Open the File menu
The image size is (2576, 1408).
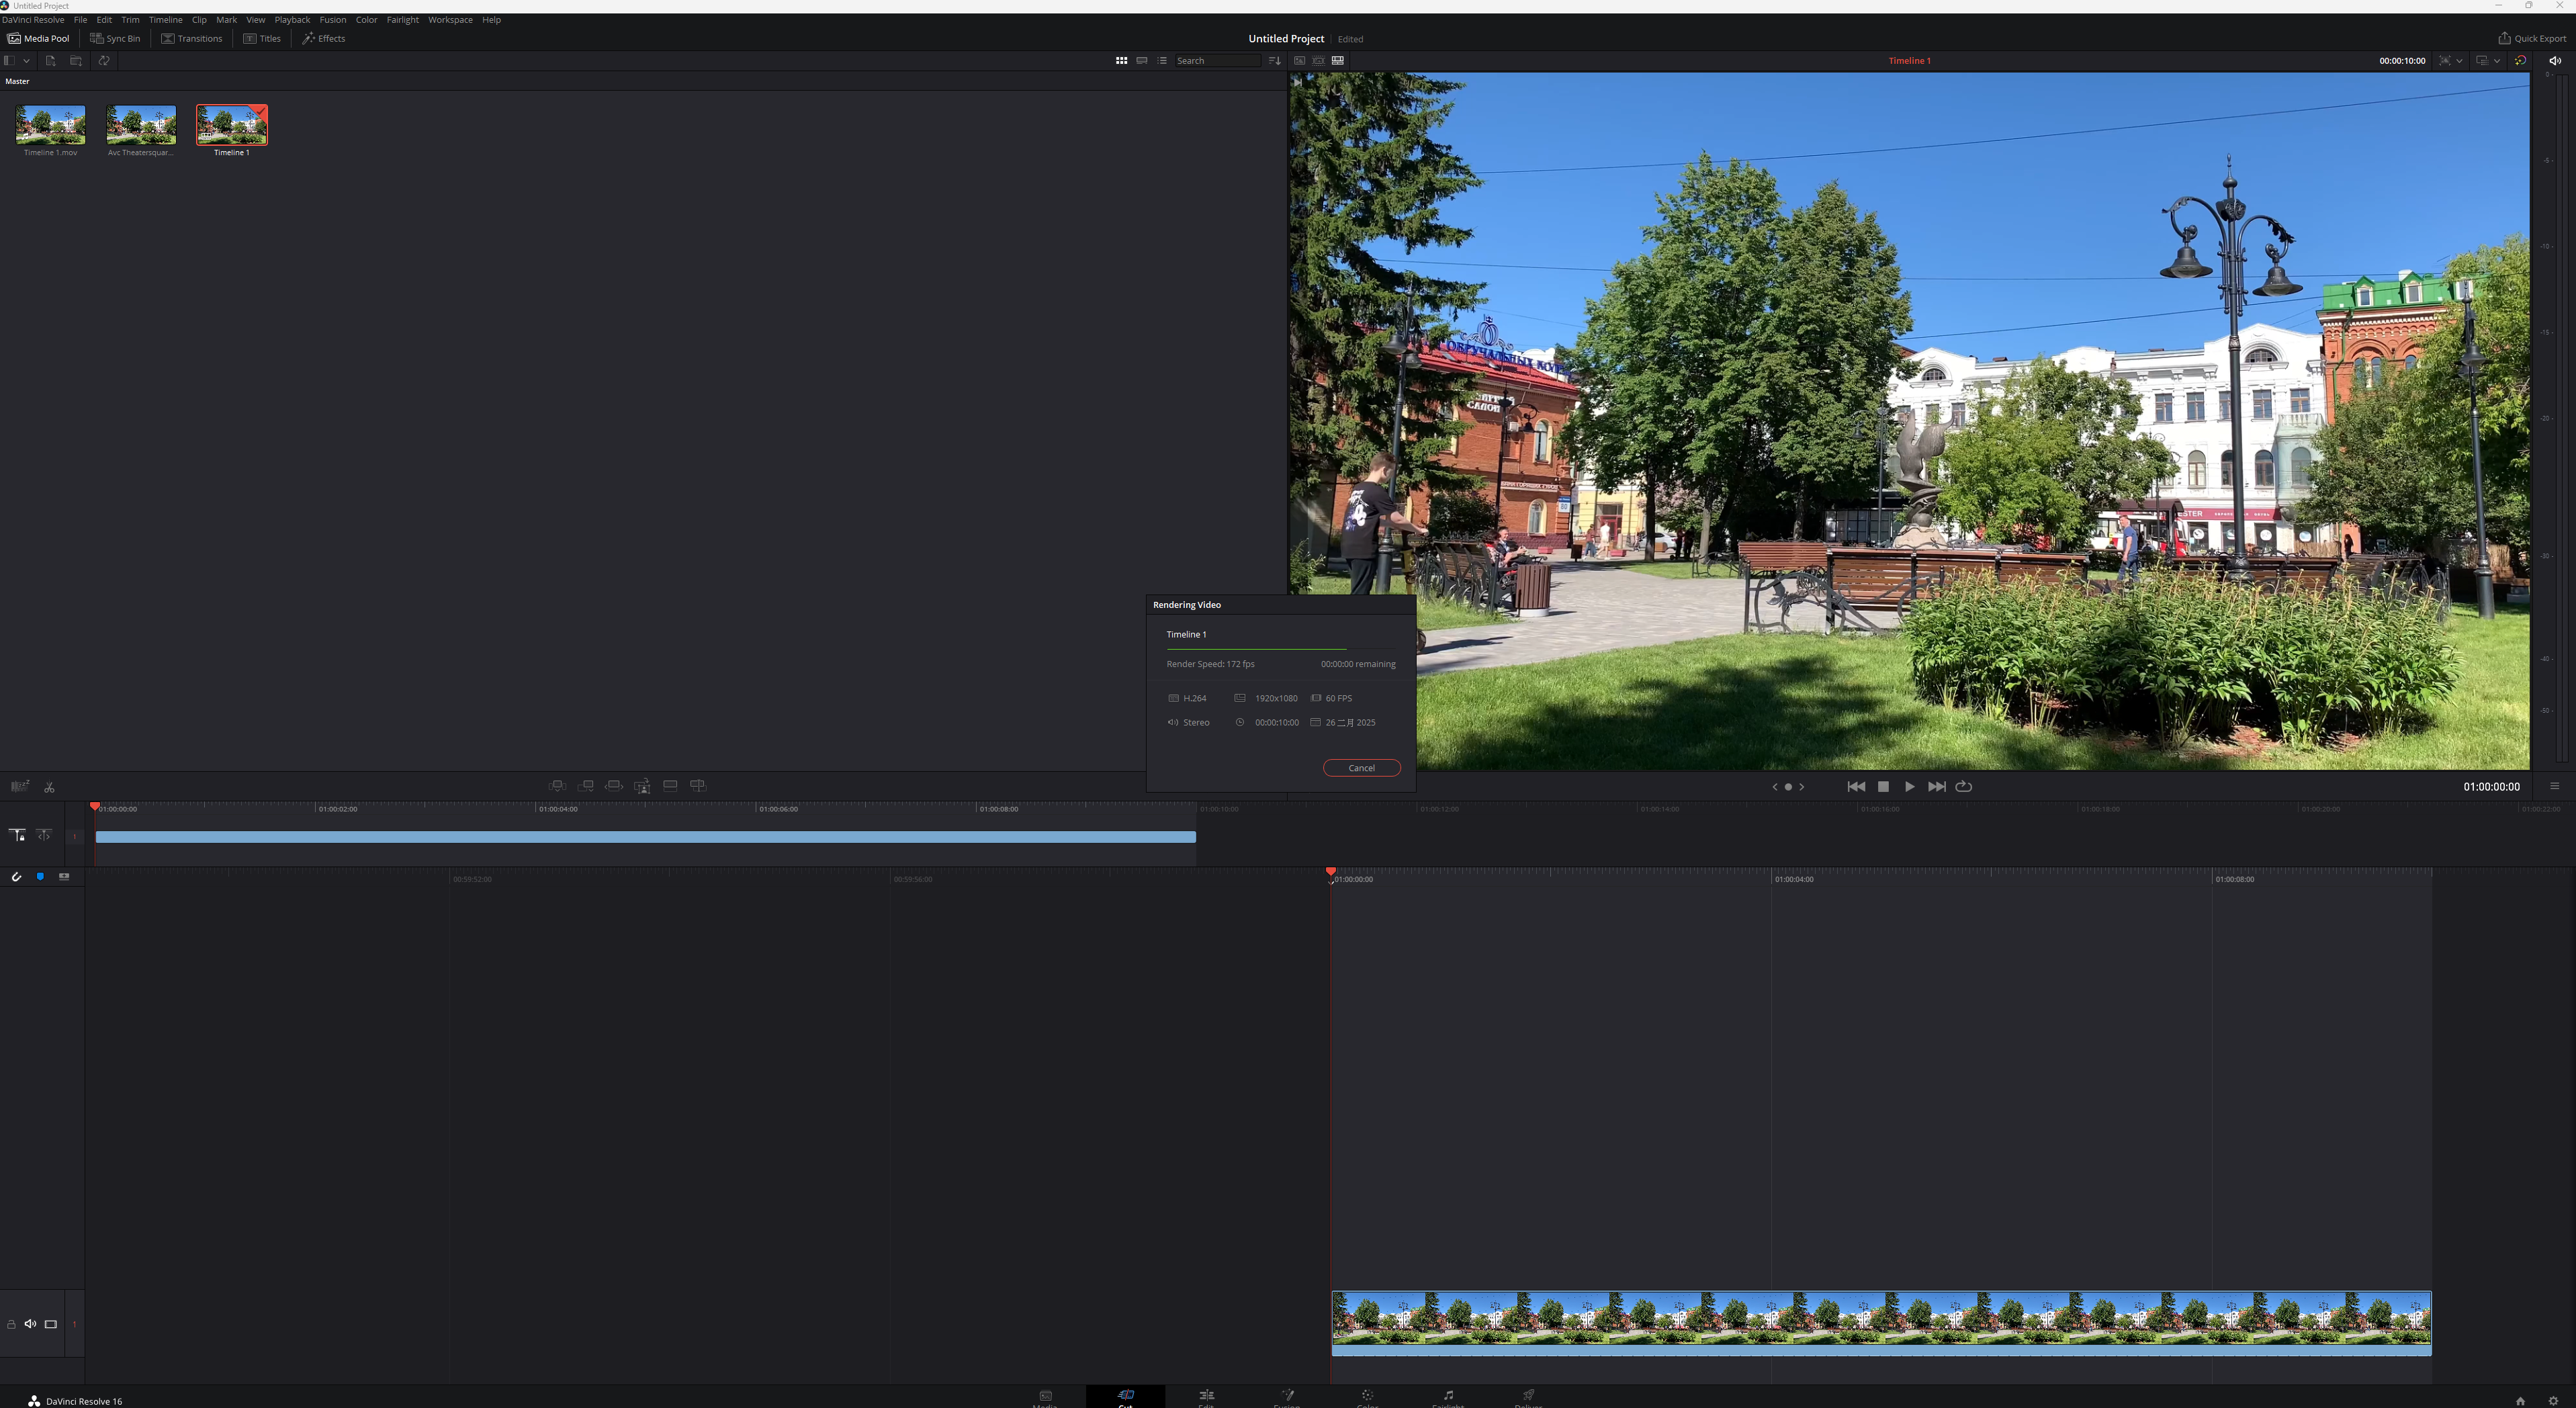(x=80, y=20)
